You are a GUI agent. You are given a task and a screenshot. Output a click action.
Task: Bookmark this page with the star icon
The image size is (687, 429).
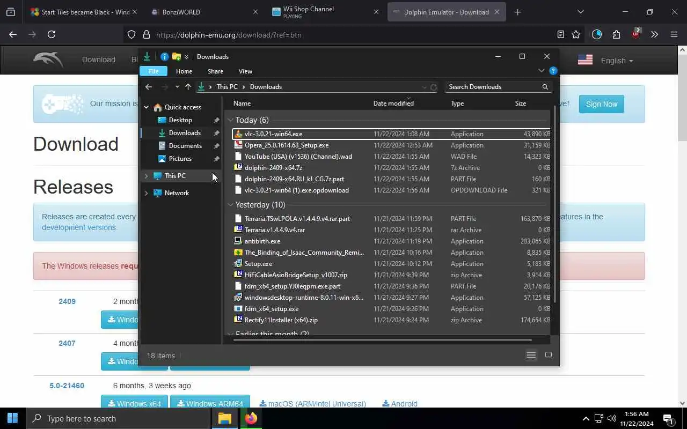coord(576,34)
